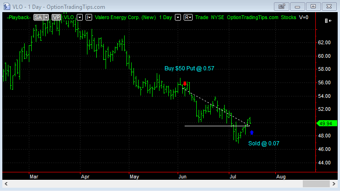Click the SA button in the chart toolbar

tap(39, 17)
